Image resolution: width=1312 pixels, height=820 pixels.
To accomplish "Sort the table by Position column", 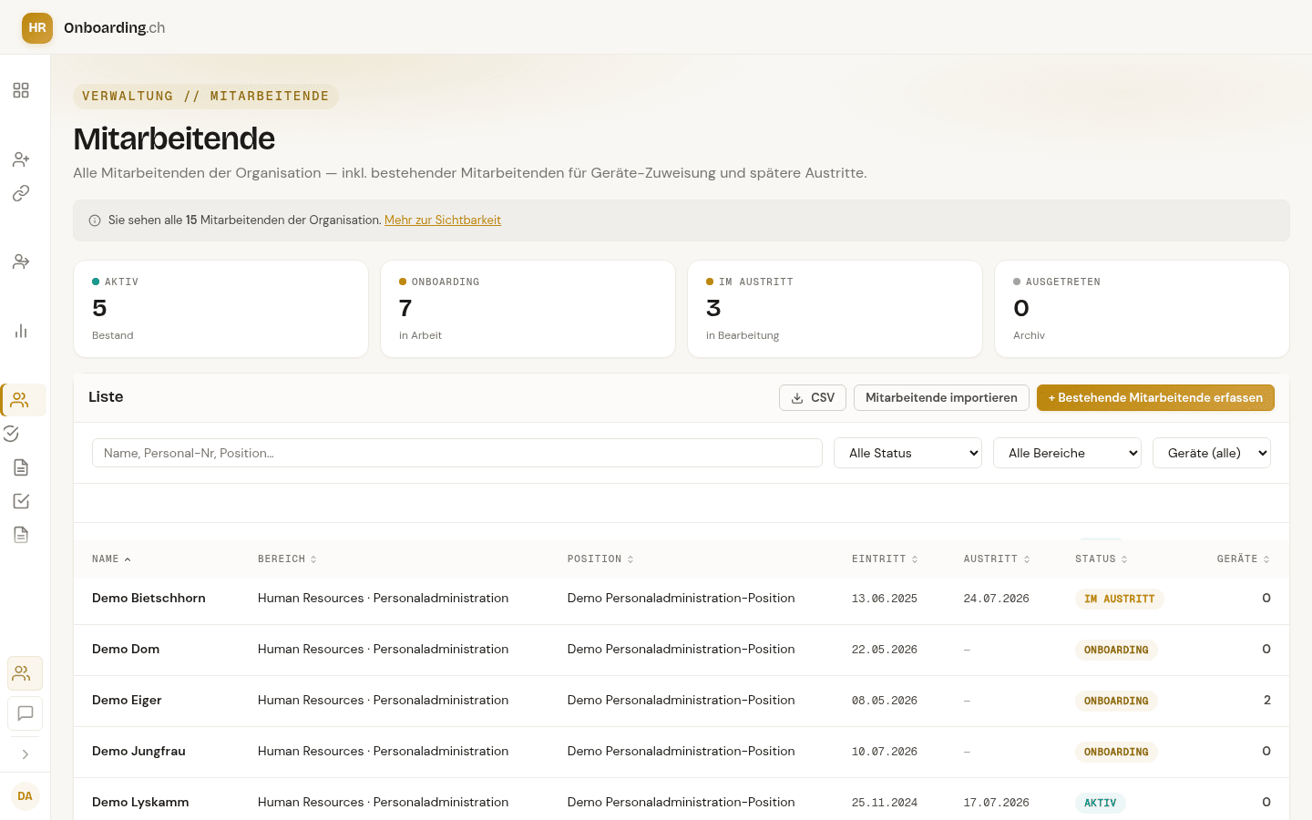I will click(x=600, y=559).
